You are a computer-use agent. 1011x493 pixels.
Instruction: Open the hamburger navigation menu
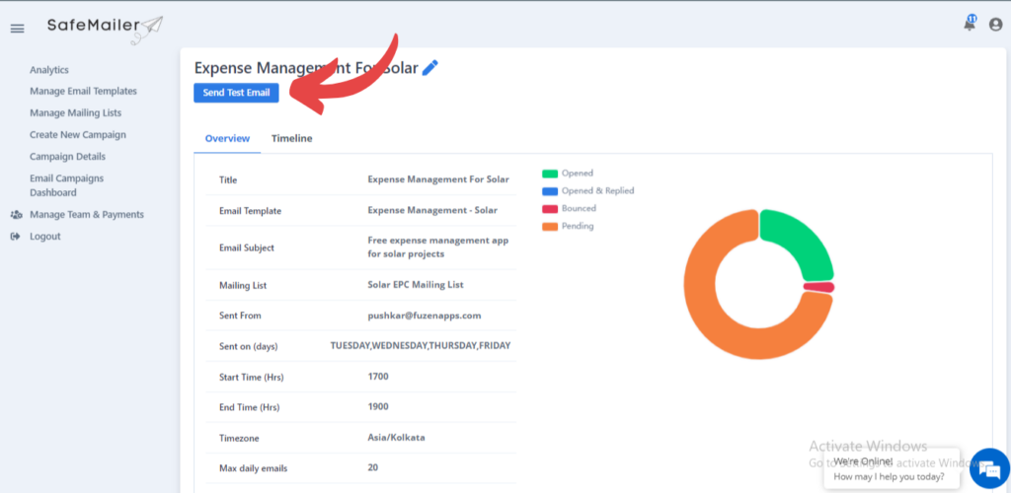pyautogui.click(x=18, y=29)
